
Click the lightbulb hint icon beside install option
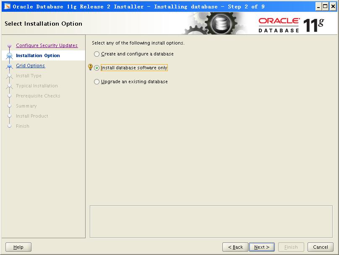[90, 67]
